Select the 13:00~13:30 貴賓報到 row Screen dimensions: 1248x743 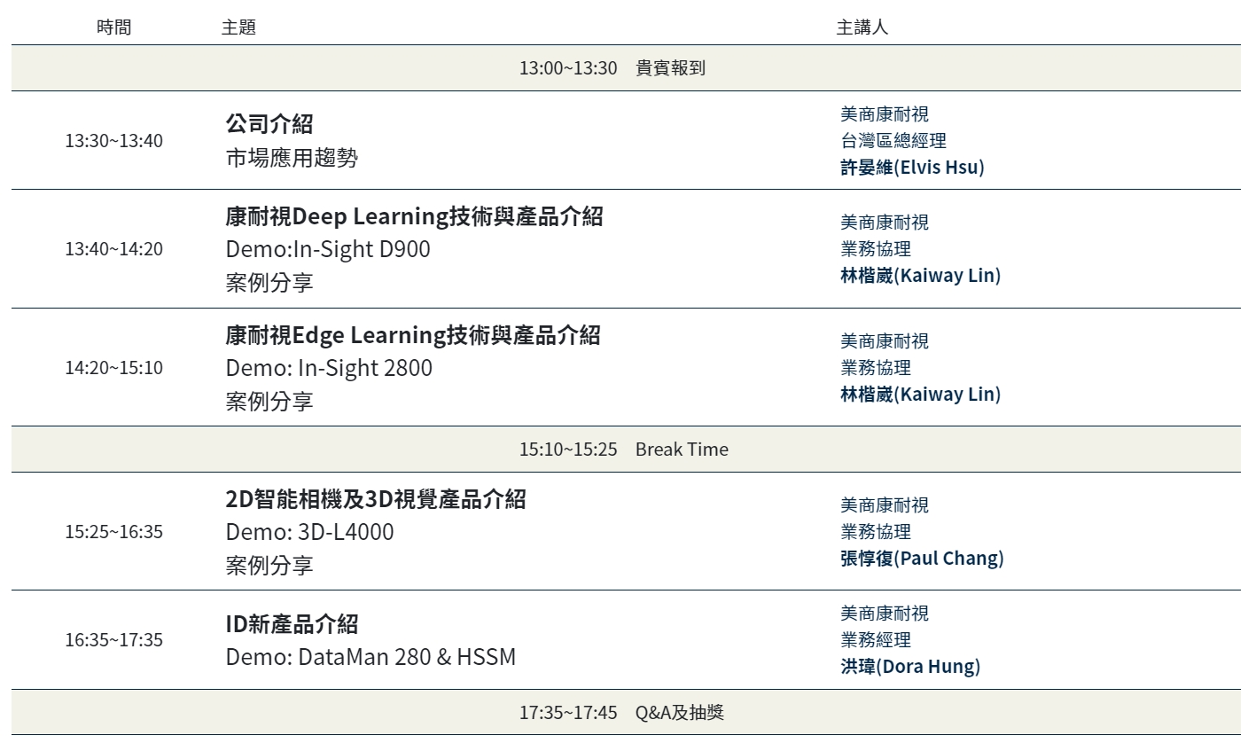626,68
